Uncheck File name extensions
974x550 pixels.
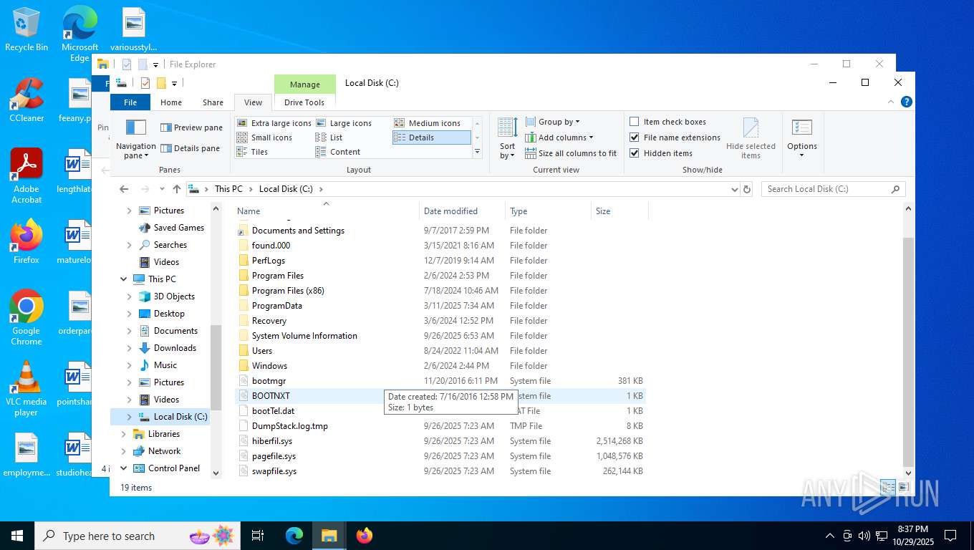point(675,137)
